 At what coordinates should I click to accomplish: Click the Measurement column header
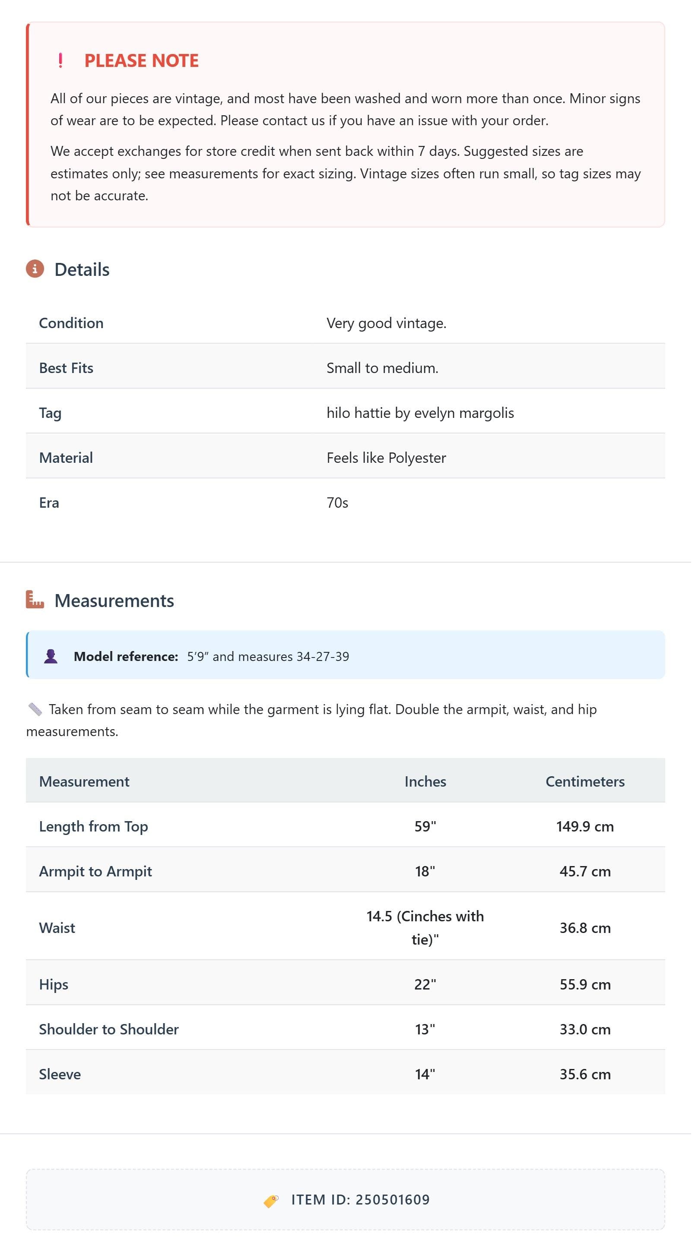click(x=84, y=781)
